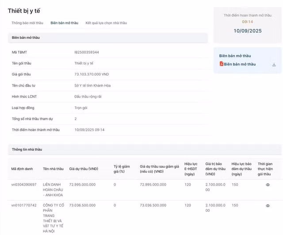This screenshot has height=235, width=283.
Task: Click bid price 72.995.000.000 in first row
Action: point(82,185)
